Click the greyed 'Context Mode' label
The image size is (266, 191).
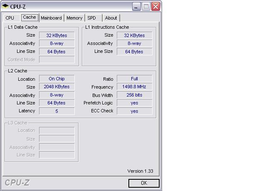[21, 60]
